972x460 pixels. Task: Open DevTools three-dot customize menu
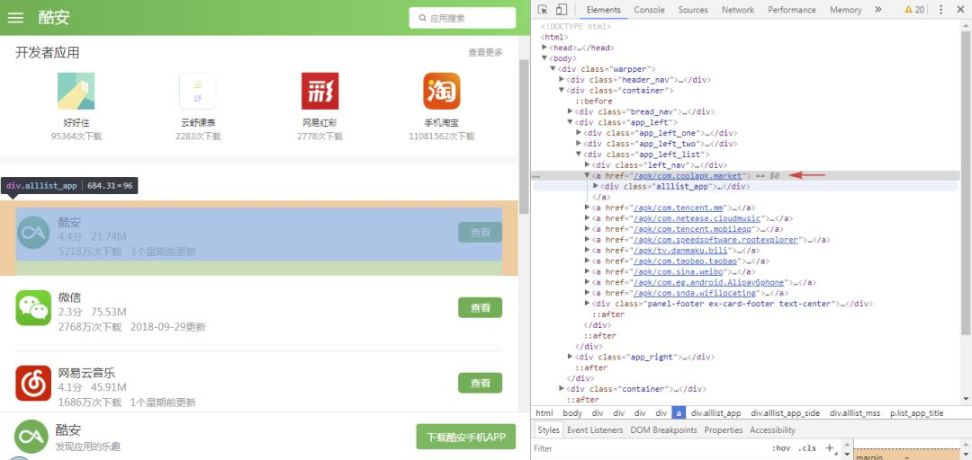point(941,9)
